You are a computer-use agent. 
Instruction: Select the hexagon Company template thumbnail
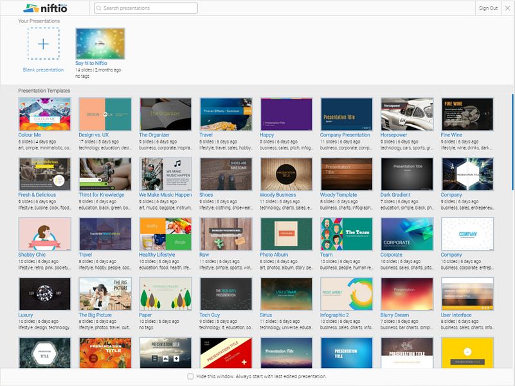467,174
